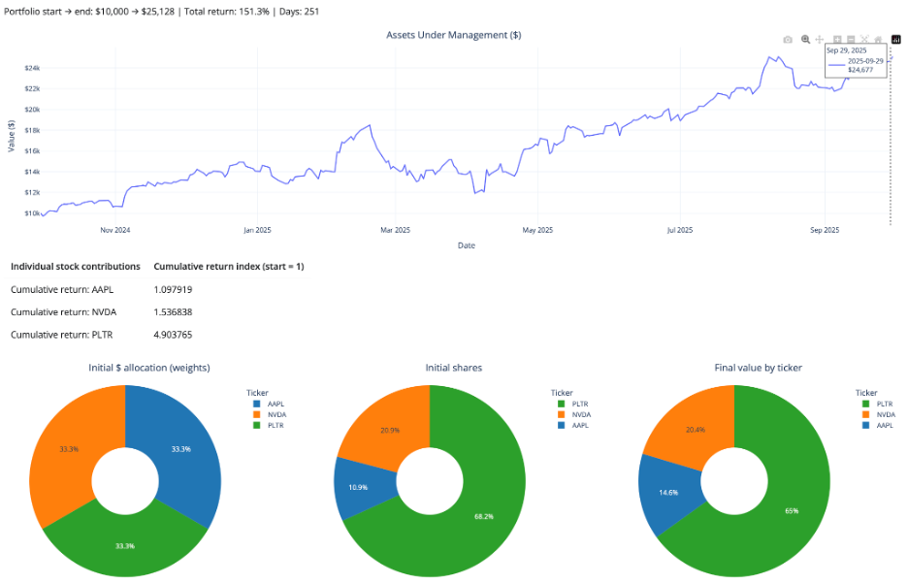The image size is (908, 584).
Task: Hide AAPL in Final value by ticker legend
Action: 881,425
